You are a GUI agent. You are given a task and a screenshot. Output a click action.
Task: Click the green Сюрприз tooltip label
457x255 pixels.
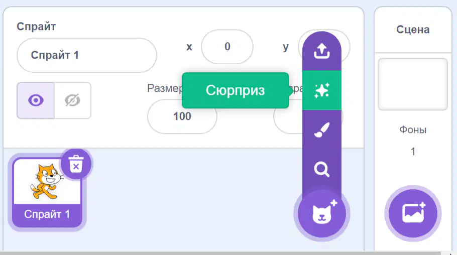[x=236, y=90]
